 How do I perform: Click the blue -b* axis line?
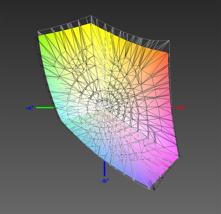[x=105, y=168]
